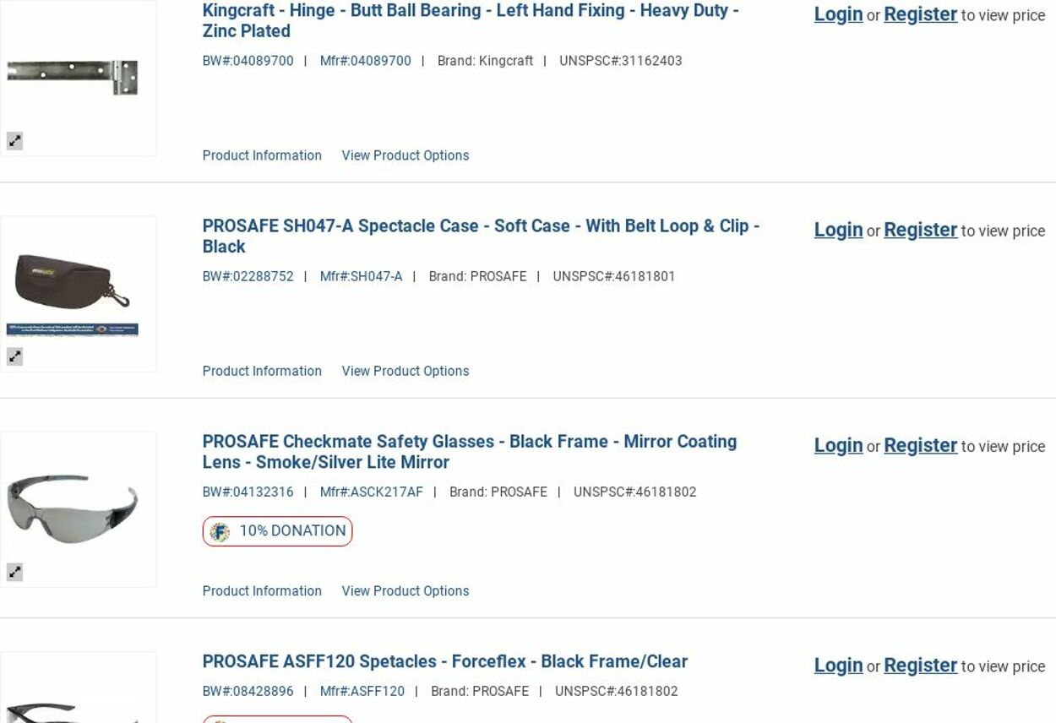
Task: Open Kingcraft hinge product thumbnail
Action: point(73,78)
